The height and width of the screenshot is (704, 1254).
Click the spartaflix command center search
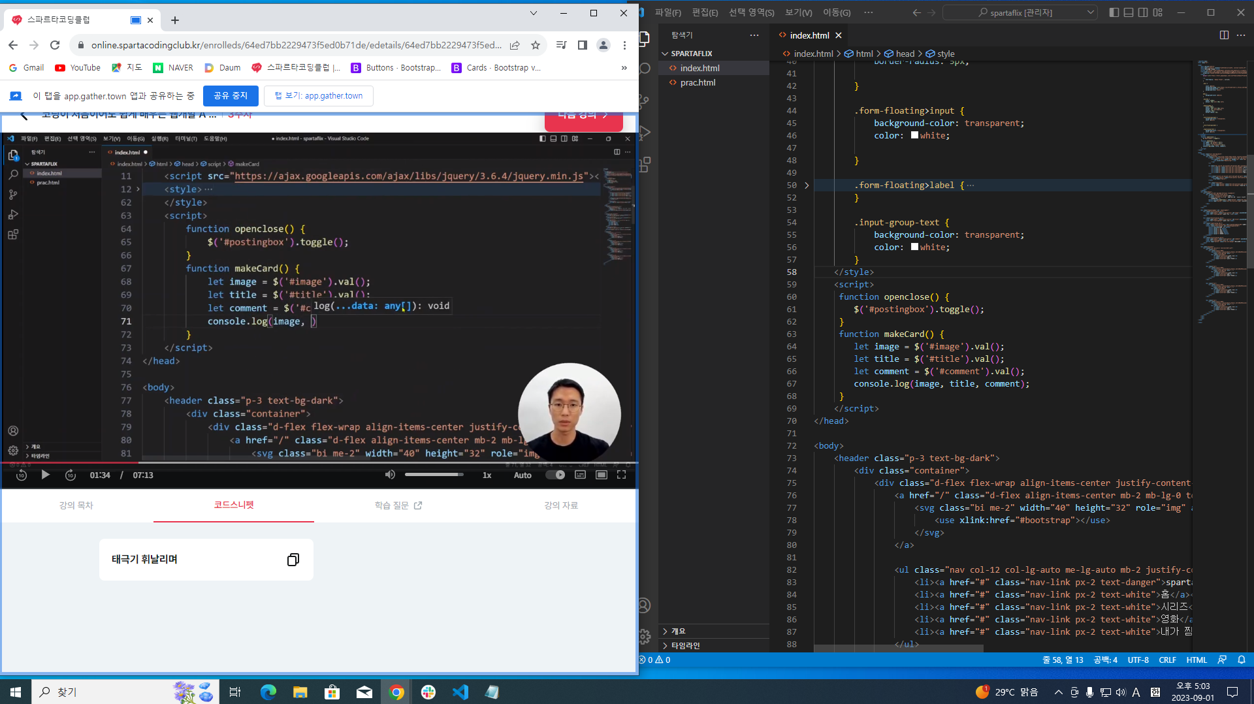pyautogui.click(x=1020, y=12)
